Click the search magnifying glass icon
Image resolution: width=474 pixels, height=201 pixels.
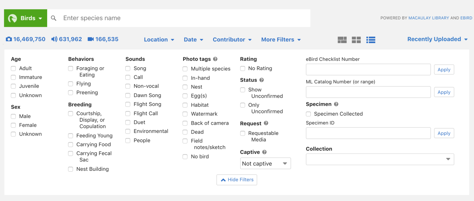coord(54,18)
